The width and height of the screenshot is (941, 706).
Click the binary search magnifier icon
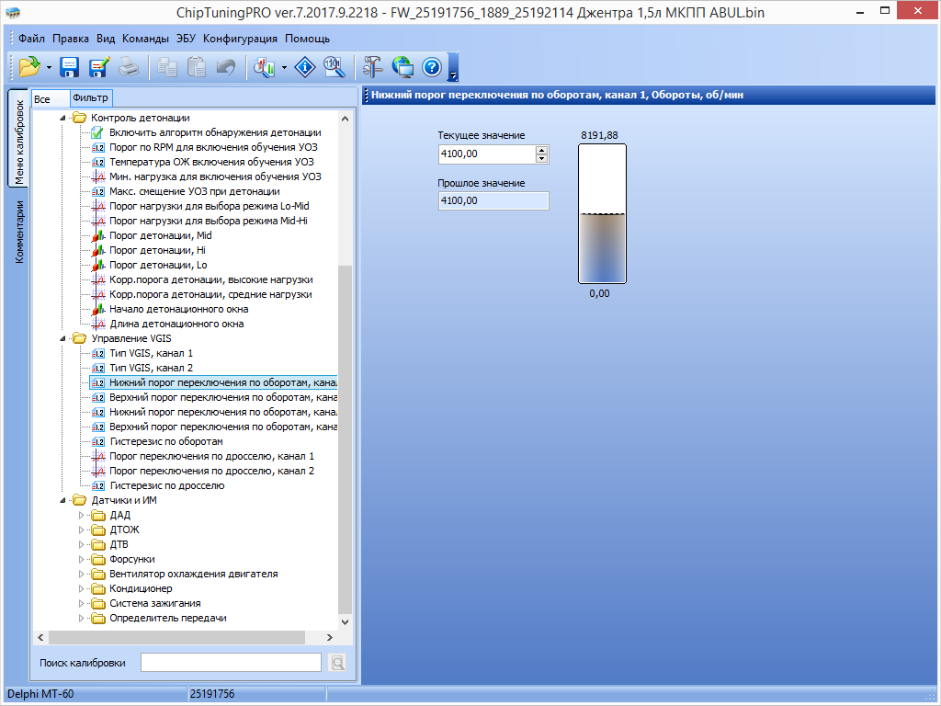tap(334, 66)
